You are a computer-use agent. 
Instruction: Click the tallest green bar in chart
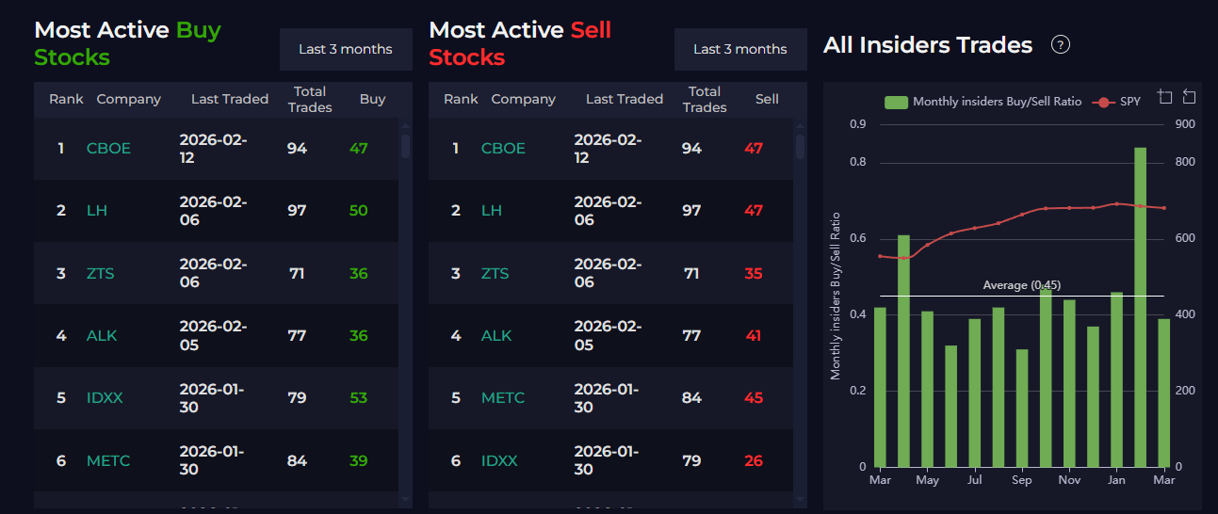[1140, 306]
